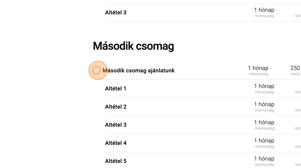
Task: Select Altétel 2 row title
Action: [116, 107]
